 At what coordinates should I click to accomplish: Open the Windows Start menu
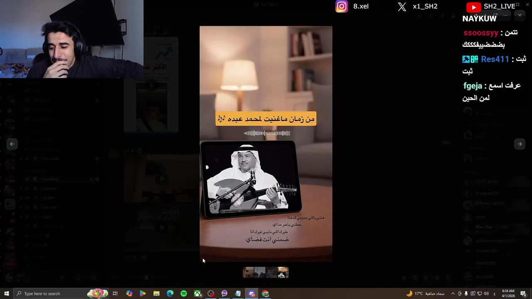(6, 294)
